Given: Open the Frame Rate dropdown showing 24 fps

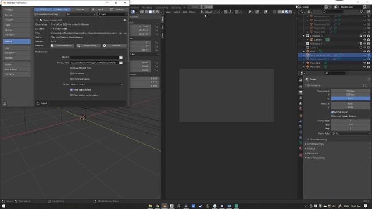Looking at the screenshot, I should [x=350, y=134].
